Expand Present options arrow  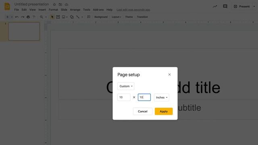(x=254, y=6)
